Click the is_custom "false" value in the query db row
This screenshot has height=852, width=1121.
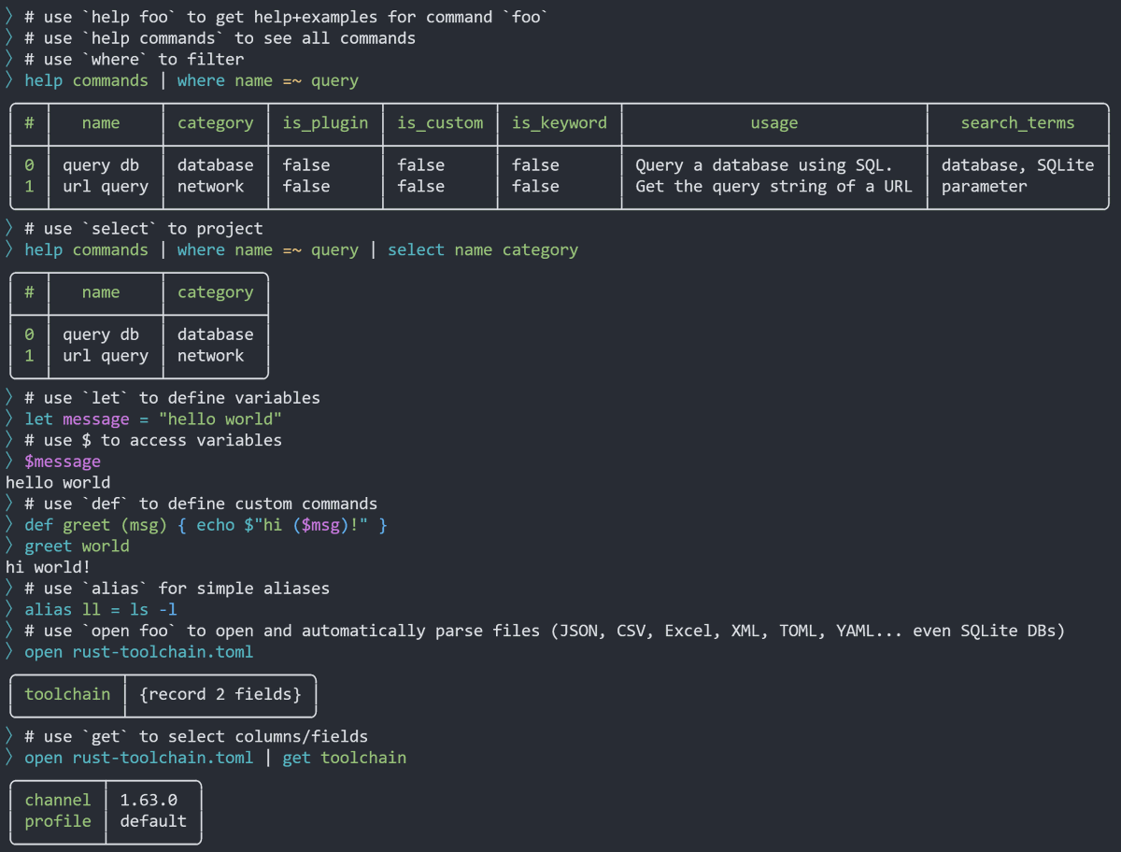coord(421,165)
